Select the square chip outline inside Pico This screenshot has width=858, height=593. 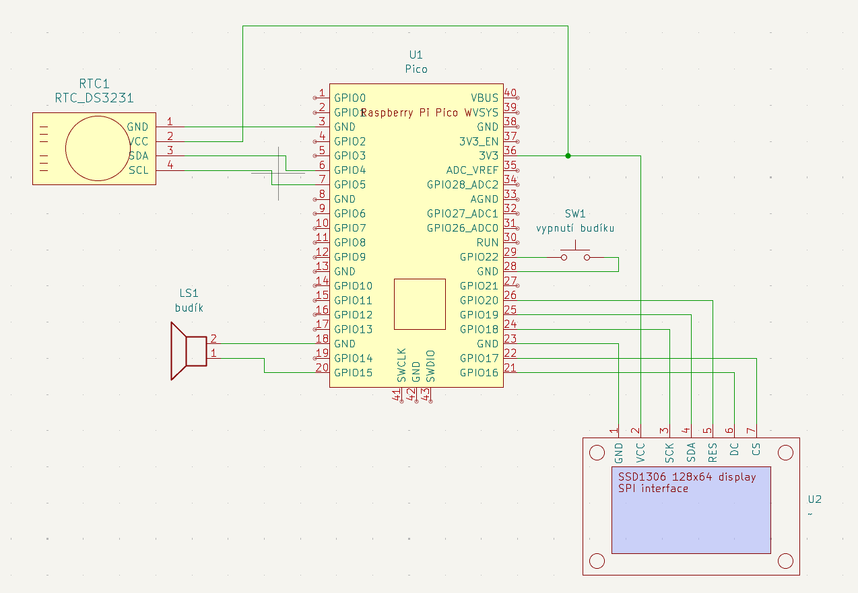point(420,304)
